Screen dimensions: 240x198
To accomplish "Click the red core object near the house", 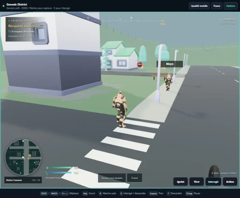I will tap(140, 64).
